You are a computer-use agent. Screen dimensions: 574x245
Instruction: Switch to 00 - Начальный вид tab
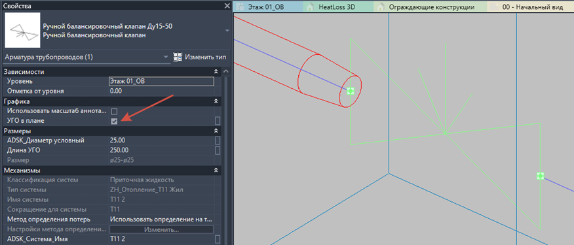click(x=533, y=7)
